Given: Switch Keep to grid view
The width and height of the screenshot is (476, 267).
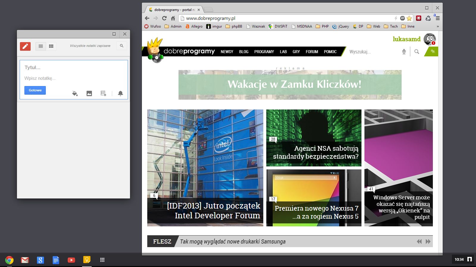Looking at the screenshot, I should click(51, 46).
